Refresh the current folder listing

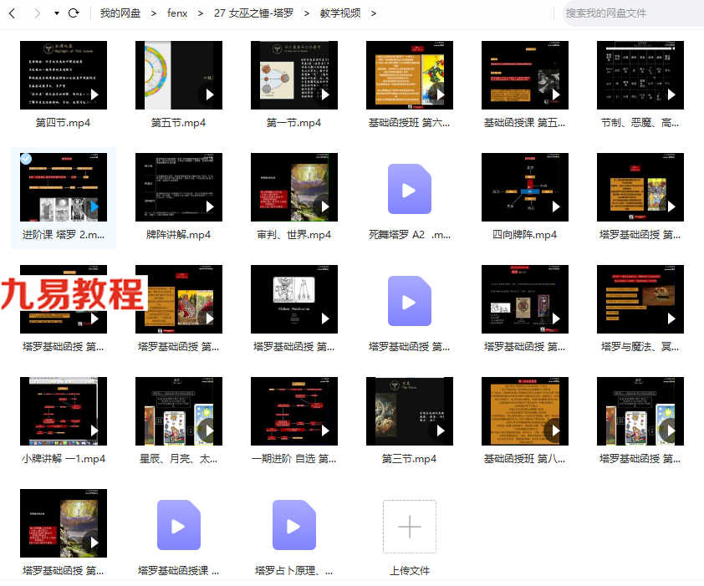click(74, 13)
